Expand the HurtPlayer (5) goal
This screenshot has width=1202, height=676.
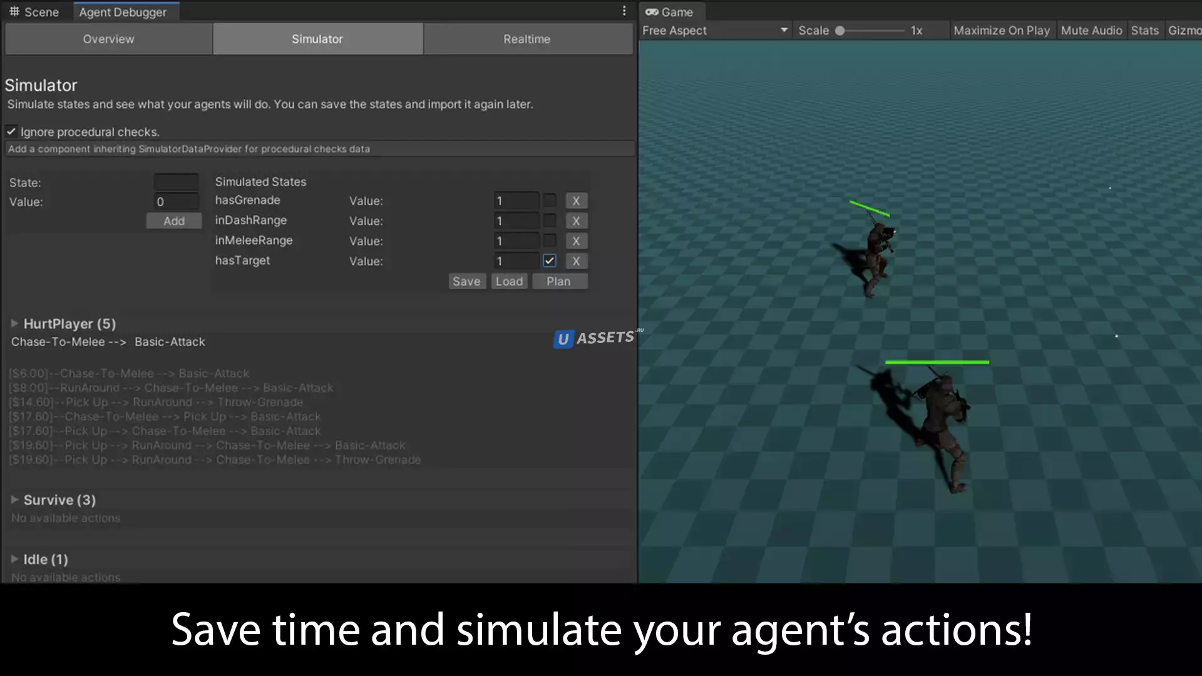(14, 324)
